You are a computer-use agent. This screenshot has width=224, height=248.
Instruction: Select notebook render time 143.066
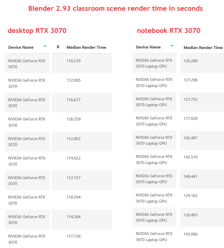click(191, 234)
